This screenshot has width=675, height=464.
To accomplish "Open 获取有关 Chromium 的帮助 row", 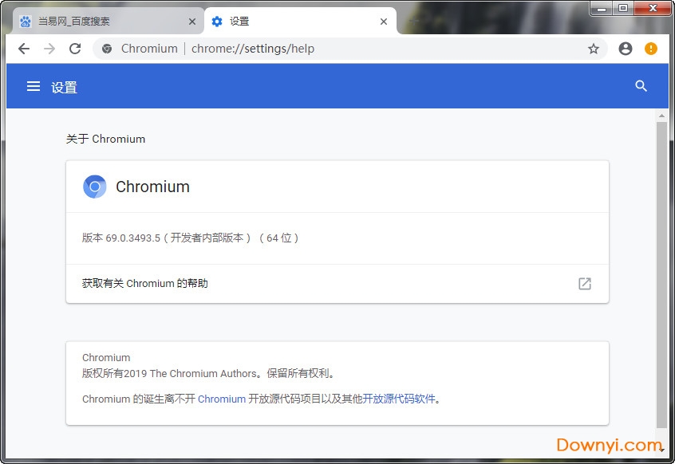I will tap(337, 284).
